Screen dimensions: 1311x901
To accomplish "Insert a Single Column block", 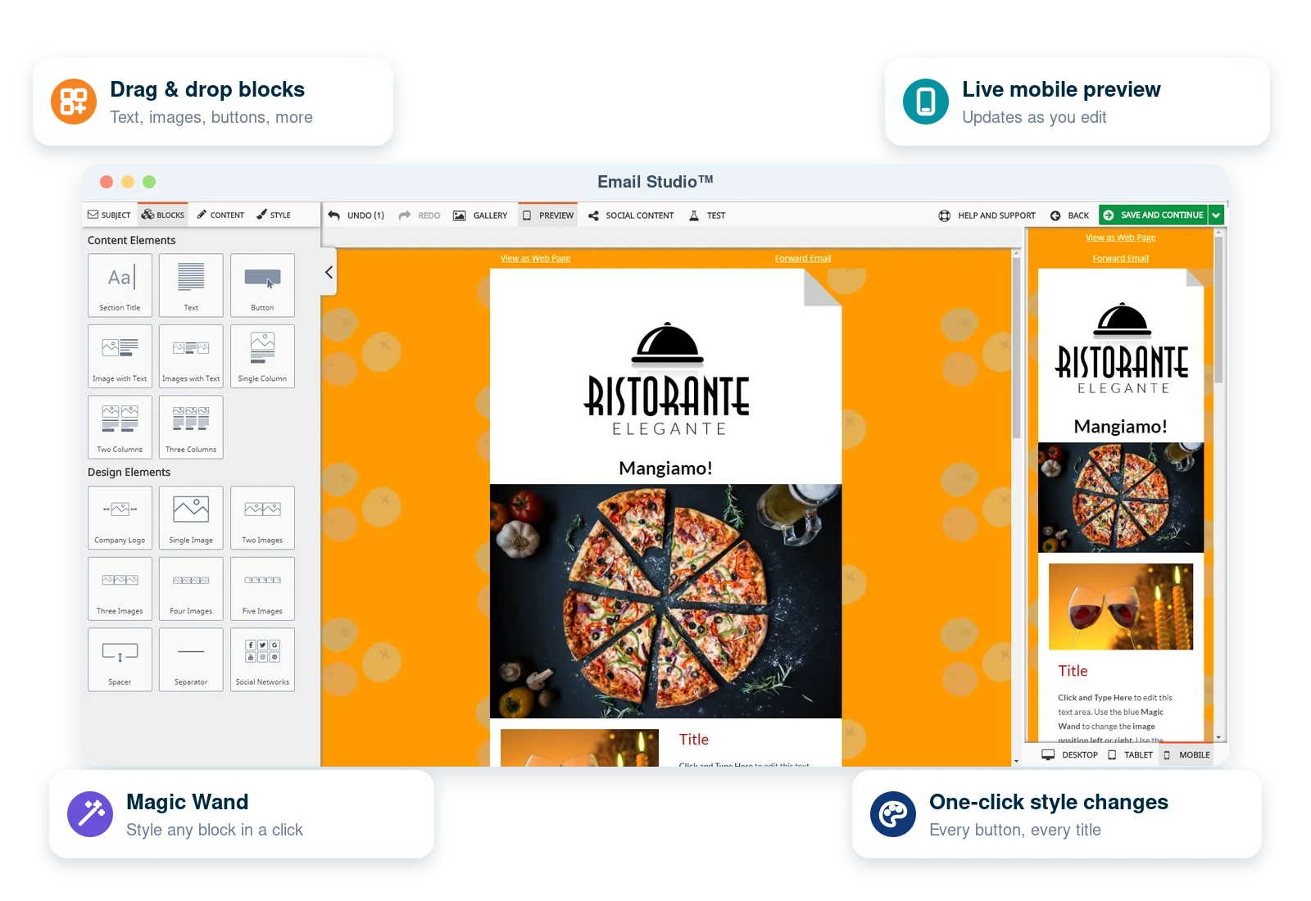I will point(262,356).
